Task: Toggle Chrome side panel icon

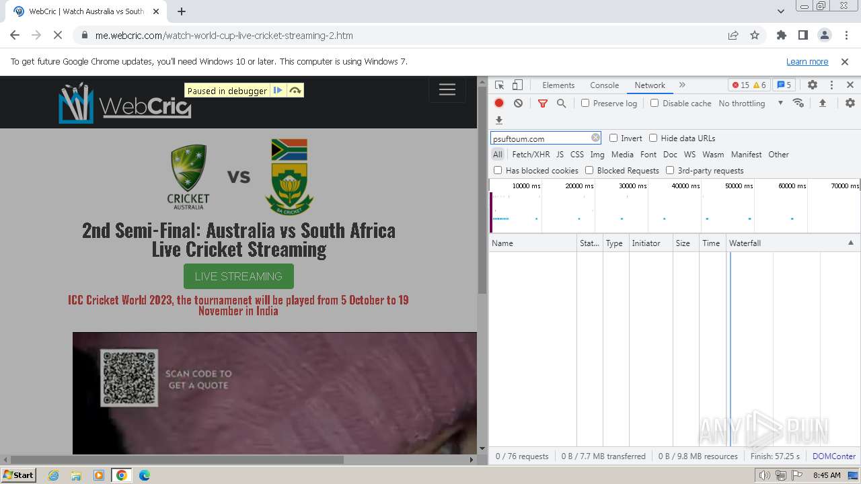Action: [x=802, y=36]
